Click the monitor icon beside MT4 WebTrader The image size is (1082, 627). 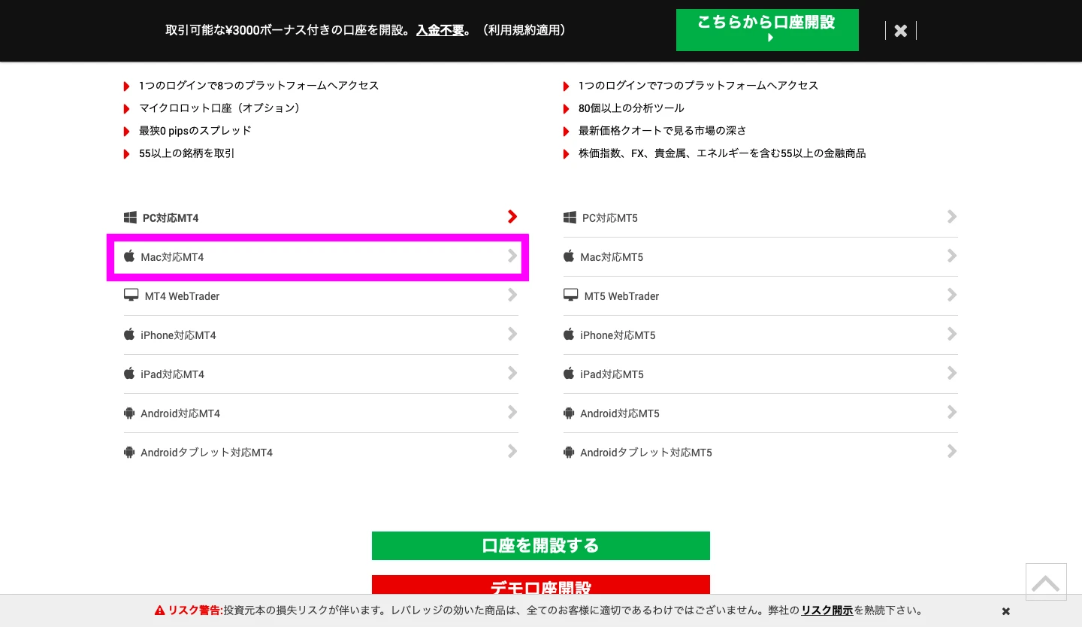tap(131, 295)
